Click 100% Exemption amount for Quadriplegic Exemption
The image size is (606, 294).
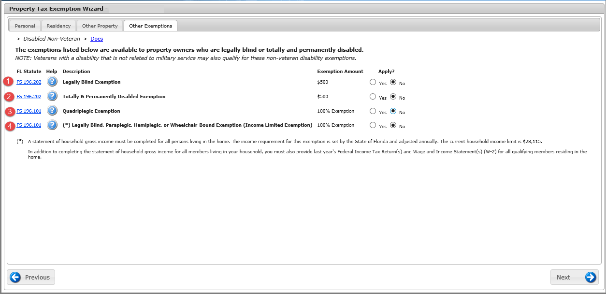(x=336, y=111)
